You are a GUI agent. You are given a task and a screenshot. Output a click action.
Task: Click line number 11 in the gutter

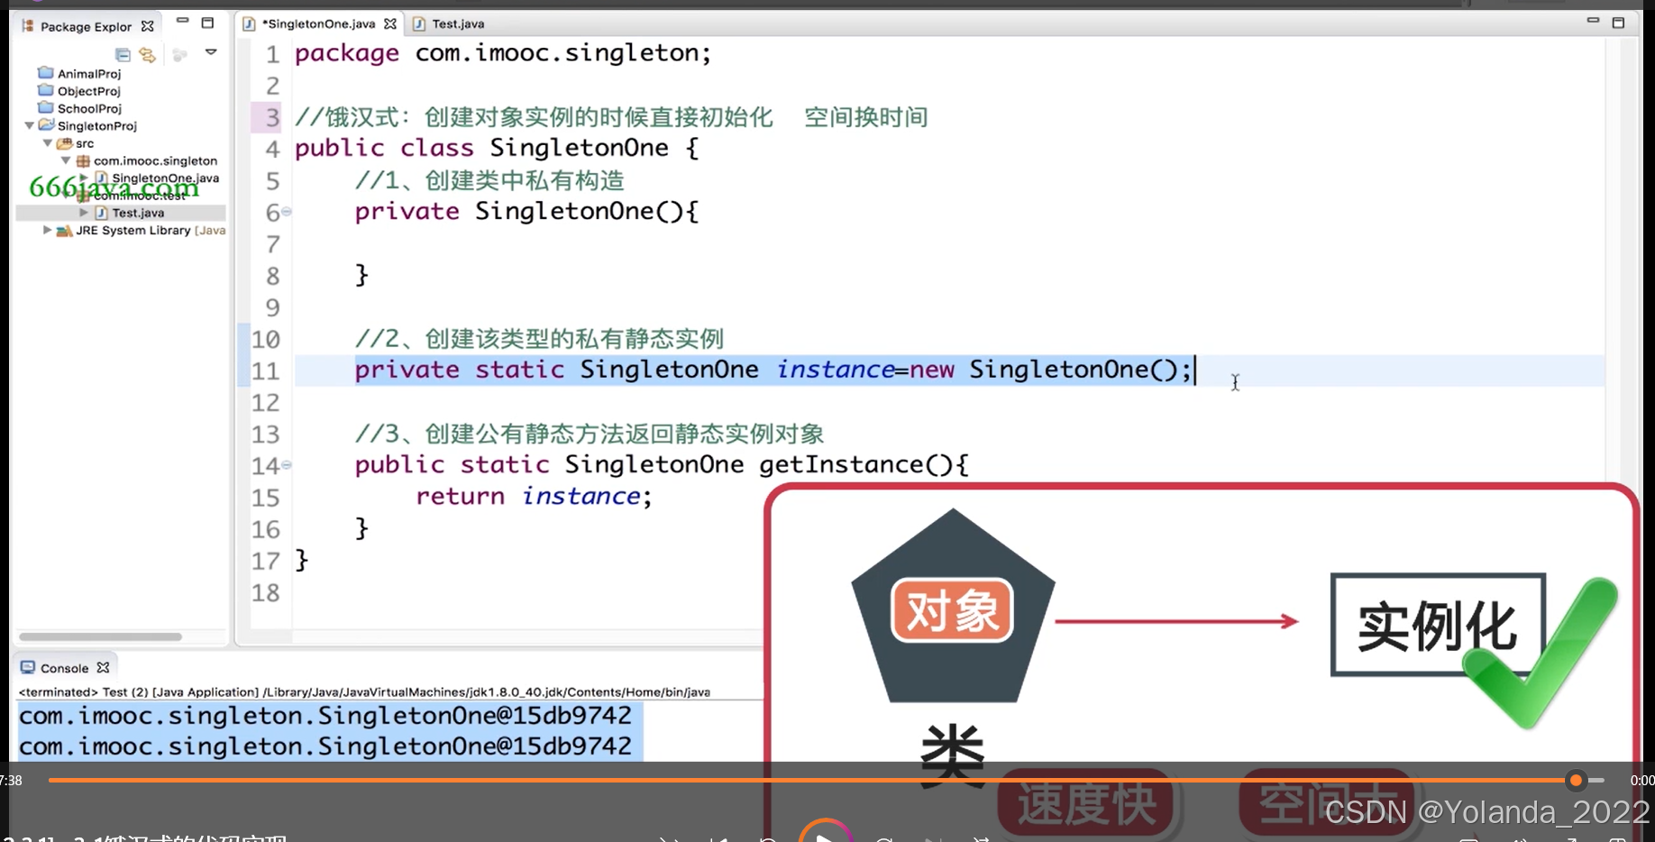click(x=265, y=371)
